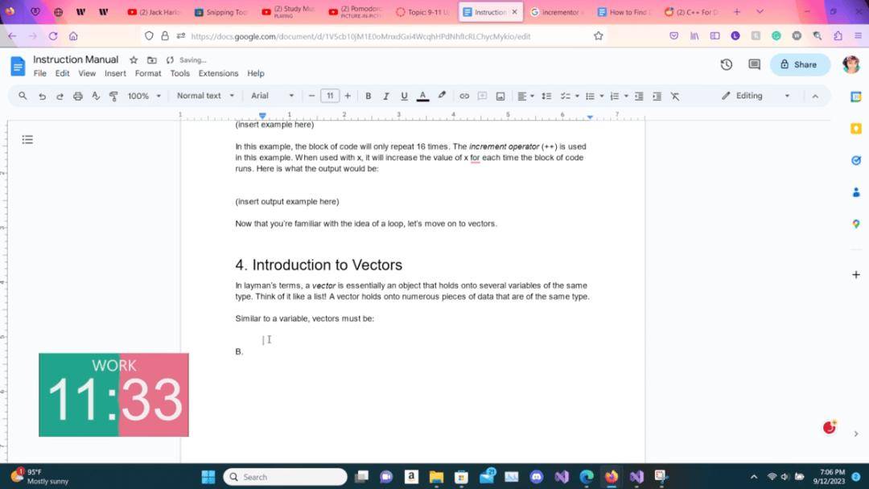Screen dimensions: 869x489
Task: Open the comments panel icon
Action: click(x=754, y=65)
